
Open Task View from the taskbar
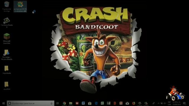pos(58,103)
